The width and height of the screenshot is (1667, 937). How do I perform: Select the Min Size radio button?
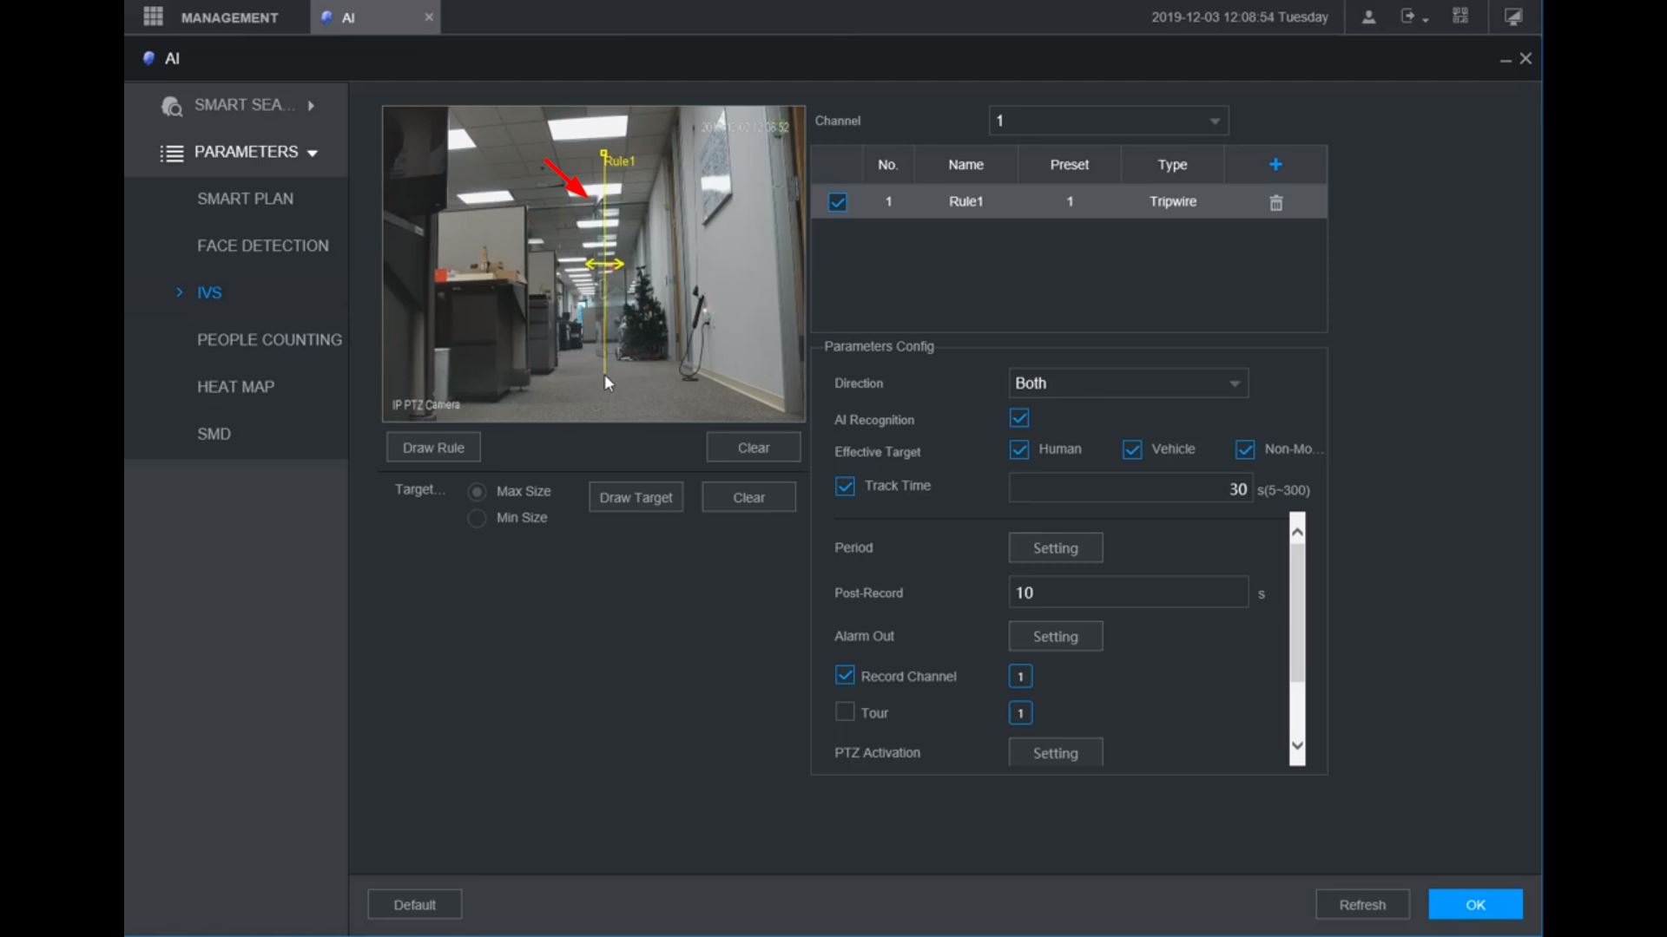[x=477, y=518]
